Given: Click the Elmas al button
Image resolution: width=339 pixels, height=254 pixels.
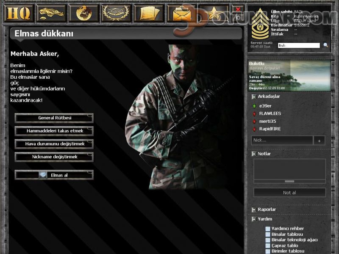Looking at the screenshot, I should [54, 175].
